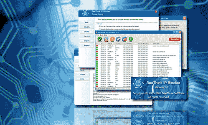
Task: Click the connection list vertical scrollbar
Action: [x=180, y=60]
